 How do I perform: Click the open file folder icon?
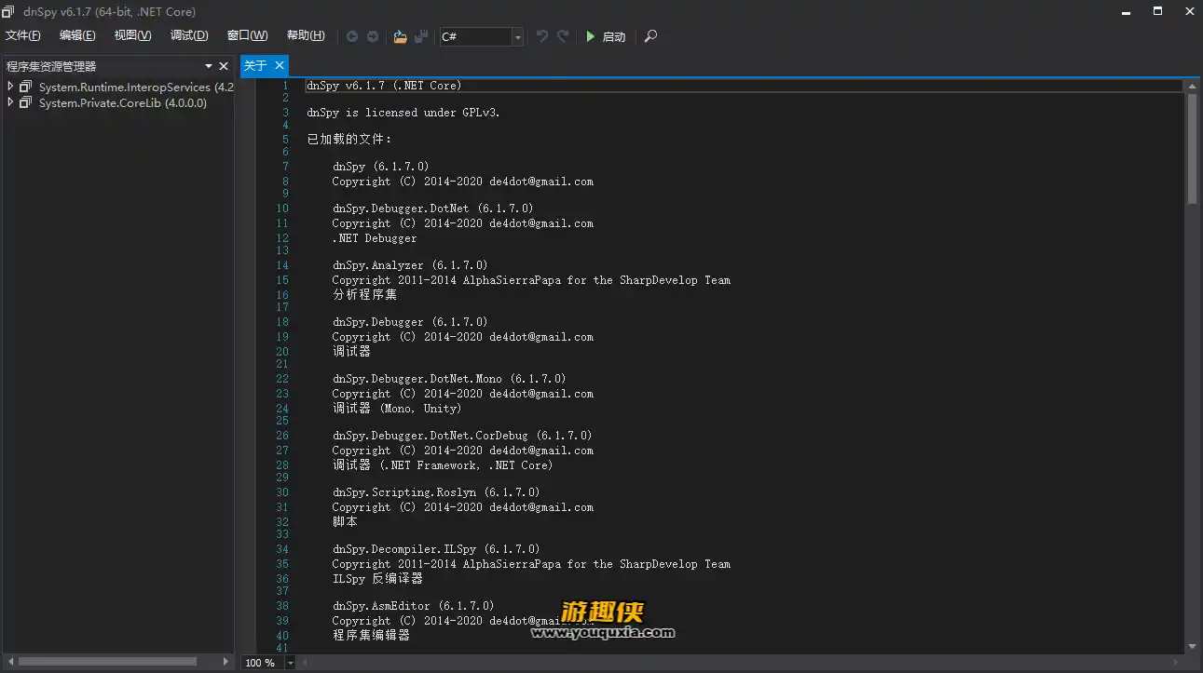(400, 36)
